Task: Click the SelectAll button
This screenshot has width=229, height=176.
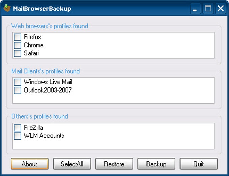Action: pos(72,164)
